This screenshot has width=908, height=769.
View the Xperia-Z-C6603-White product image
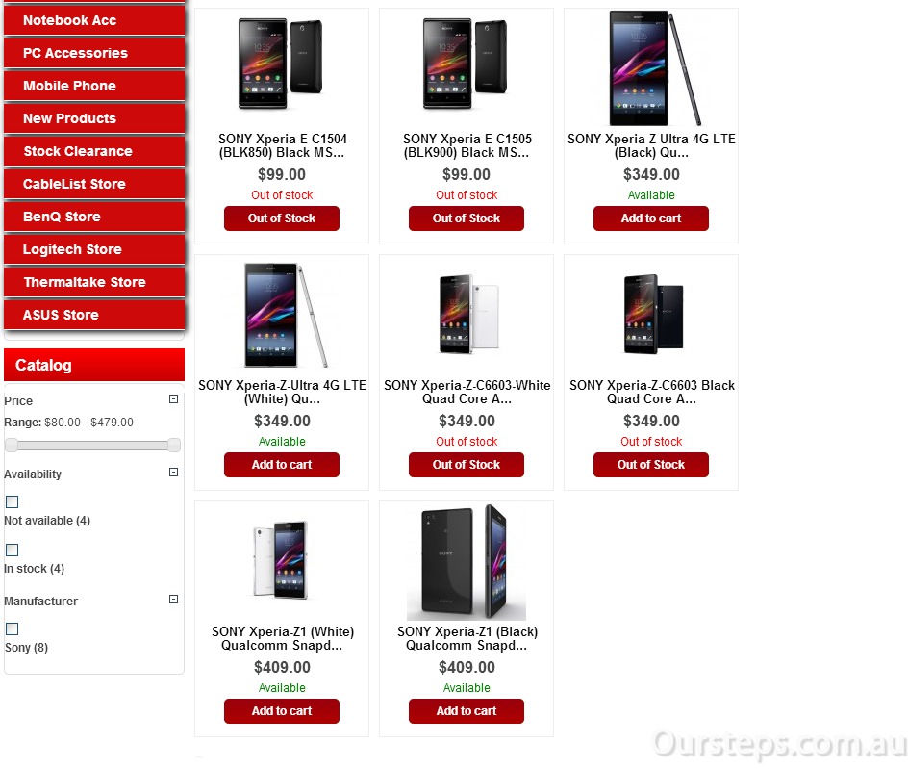[467, 314]
